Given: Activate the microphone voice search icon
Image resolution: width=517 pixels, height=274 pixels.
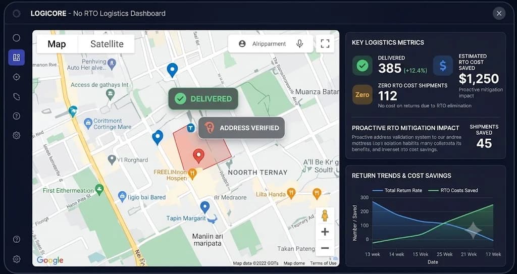Looking at the screenshot, I should pos(299,43).
